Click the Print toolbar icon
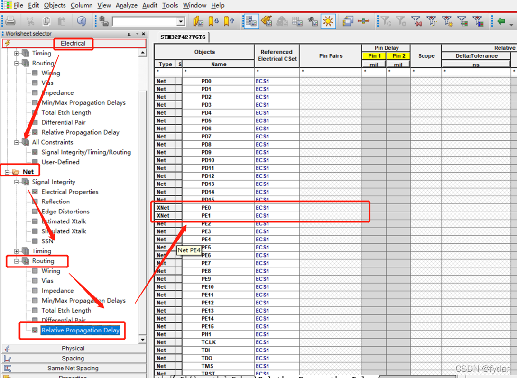This screenshot has height=378, width=517. pyautogui.click(x=10, y=21)
